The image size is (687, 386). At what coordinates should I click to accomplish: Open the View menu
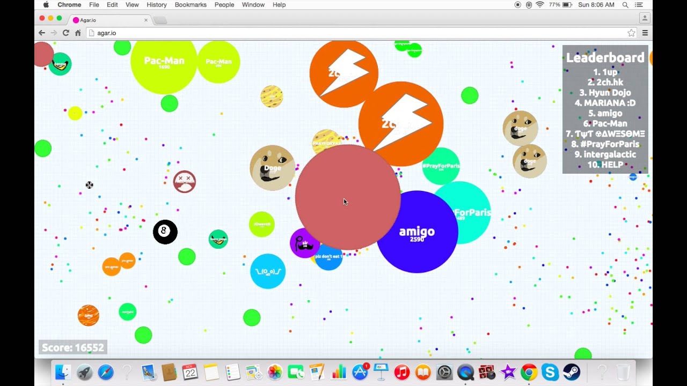point(132,5)
